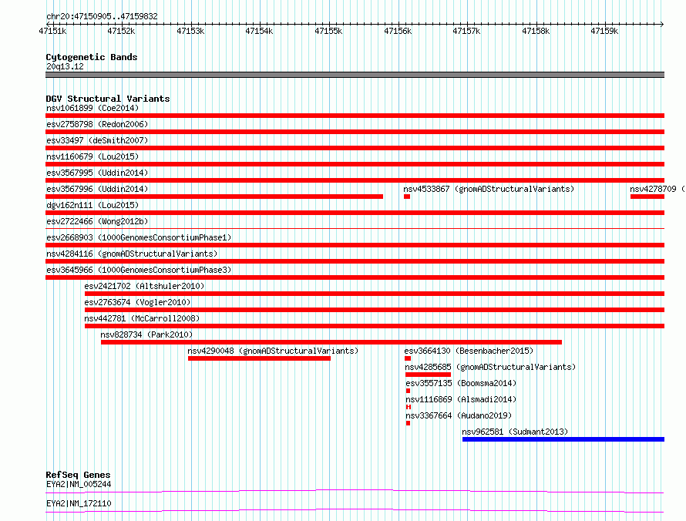Screen dimensions: 686x521
Task: Click the 47155k ruler tick label
Action: (328, 31)
